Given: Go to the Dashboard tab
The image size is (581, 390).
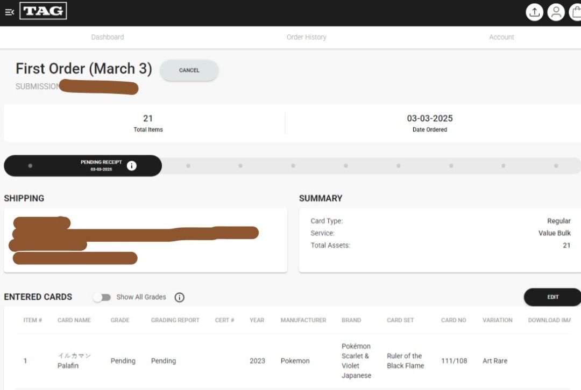Looking at the screenshot, I should 107,37.
